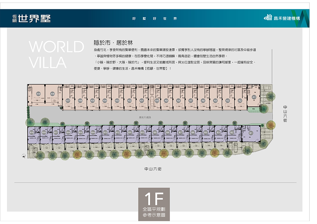317x224 pixels.
Task: Click the horizontal 中山六街 label below the plan
Action: pyautogui.click(x=153, y=169)
